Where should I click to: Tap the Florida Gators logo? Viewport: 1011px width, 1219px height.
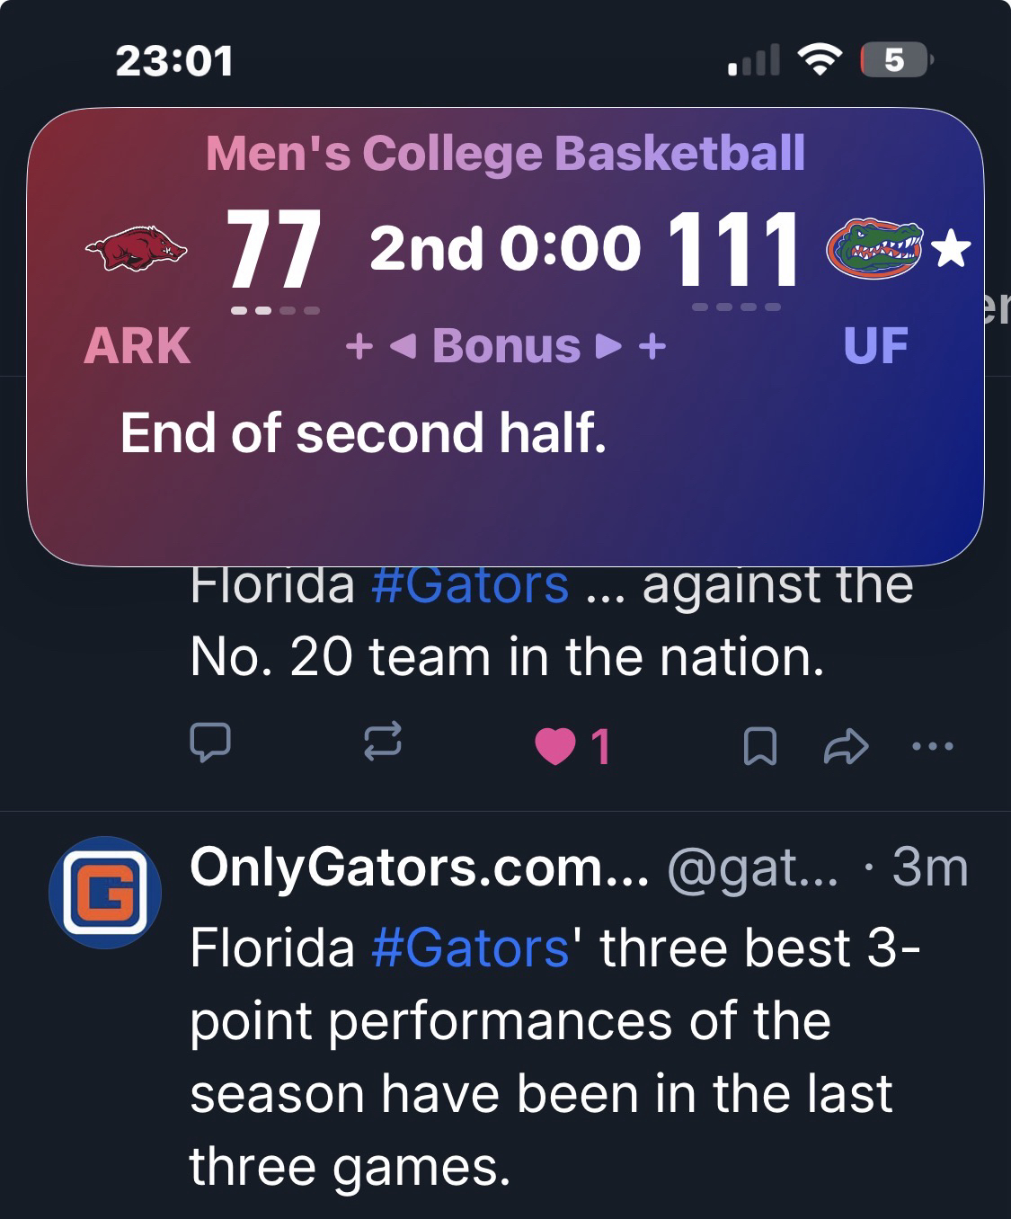874,247
